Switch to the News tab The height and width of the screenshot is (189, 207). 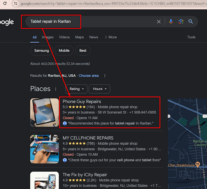coord(94,37)
